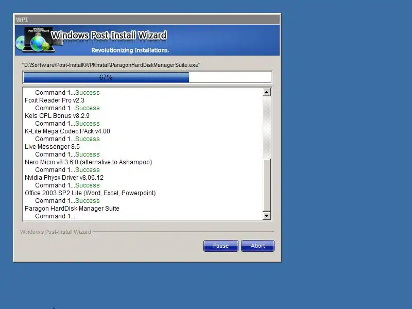
Task: Click the WPI window title bar
Action: [x=147, y=20]
